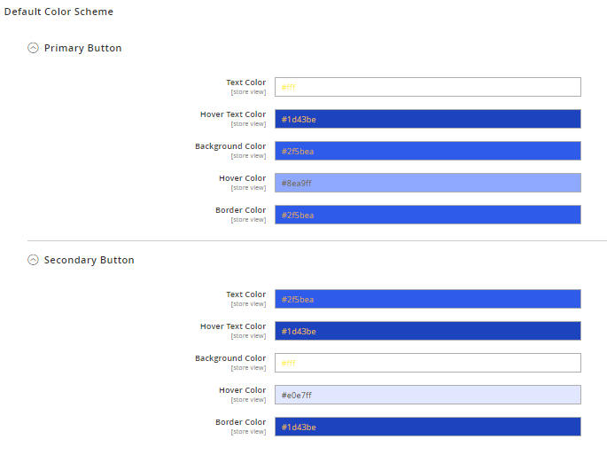Click Primary Button Text Color field #fff
Screen dimensions: 607x455
[427, 87]
